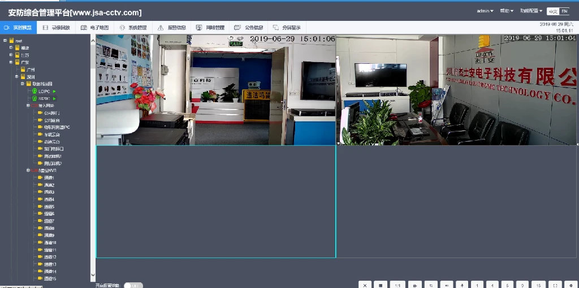
Task: Select the 1:1 aspect ratio button
Action: [397, 285]
